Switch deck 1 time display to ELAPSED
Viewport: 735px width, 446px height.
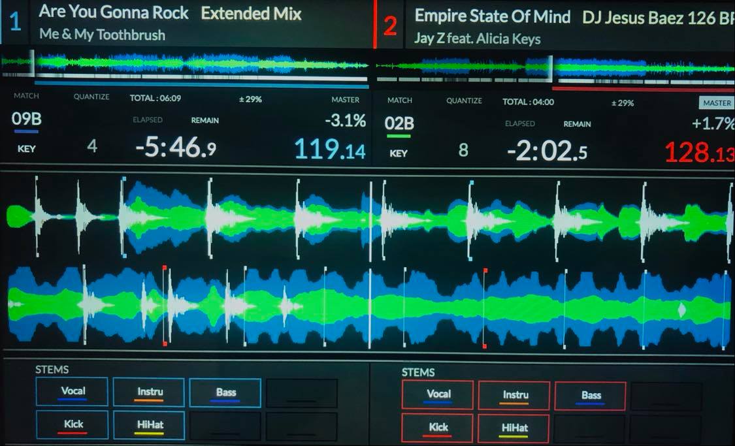147,120
